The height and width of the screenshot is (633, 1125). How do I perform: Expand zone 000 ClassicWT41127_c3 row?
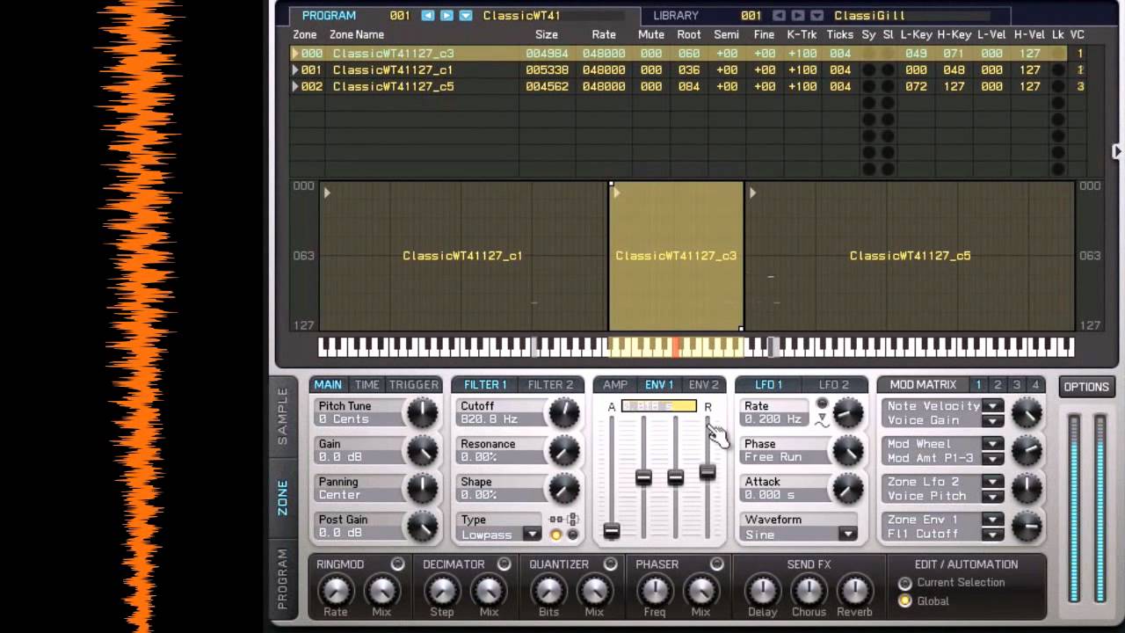[x=295, y=54]
